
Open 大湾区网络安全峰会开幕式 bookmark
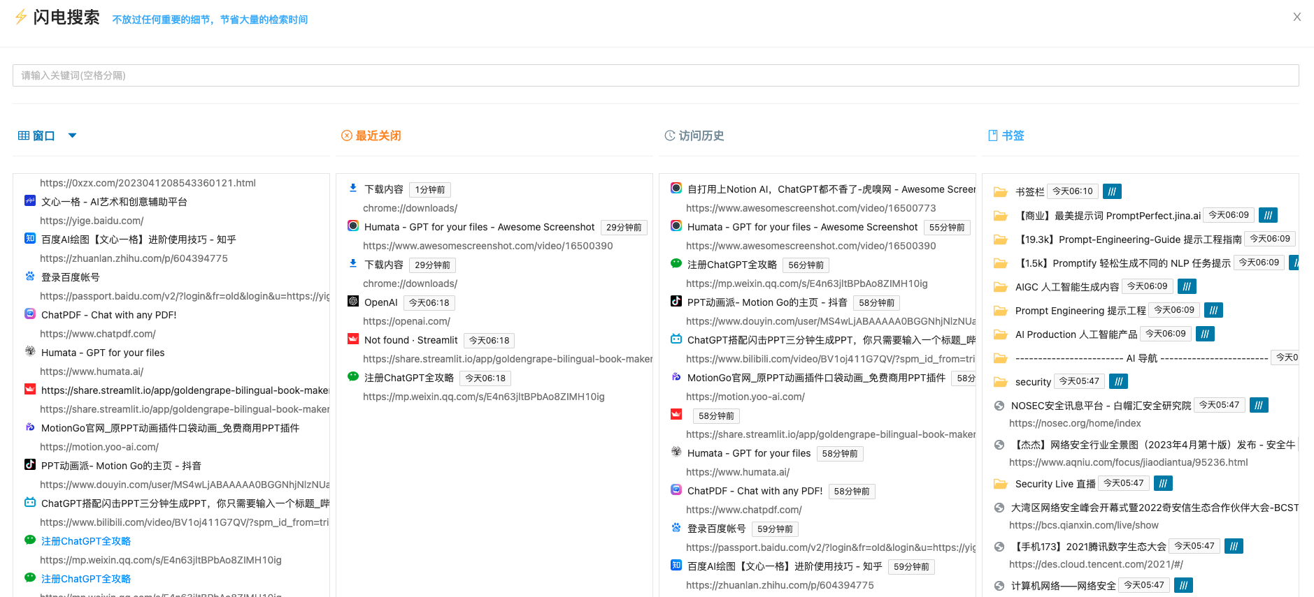point(1155,508)
